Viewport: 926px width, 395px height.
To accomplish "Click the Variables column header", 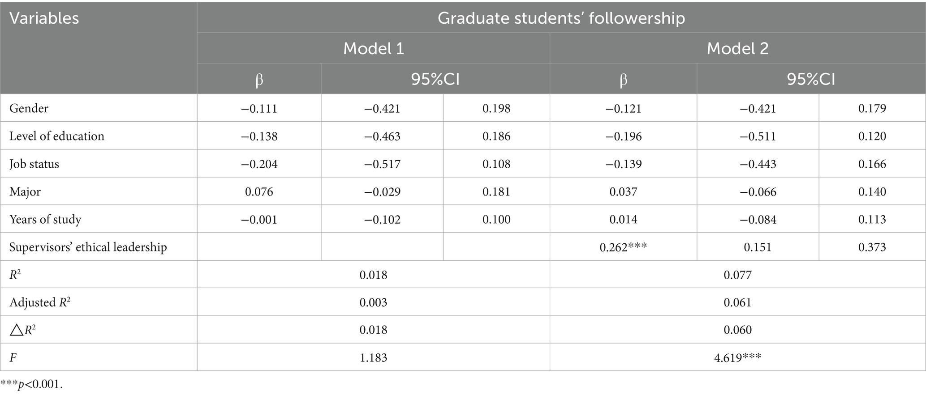I will click(x=44, y=18).
